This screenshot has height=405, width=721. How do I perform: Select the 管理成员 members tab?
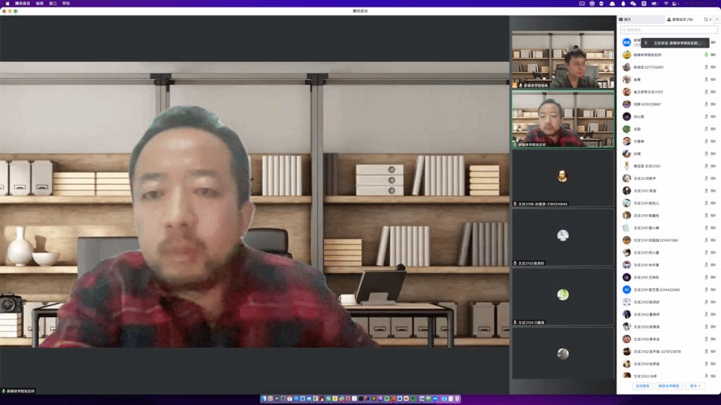pos(680,20)
